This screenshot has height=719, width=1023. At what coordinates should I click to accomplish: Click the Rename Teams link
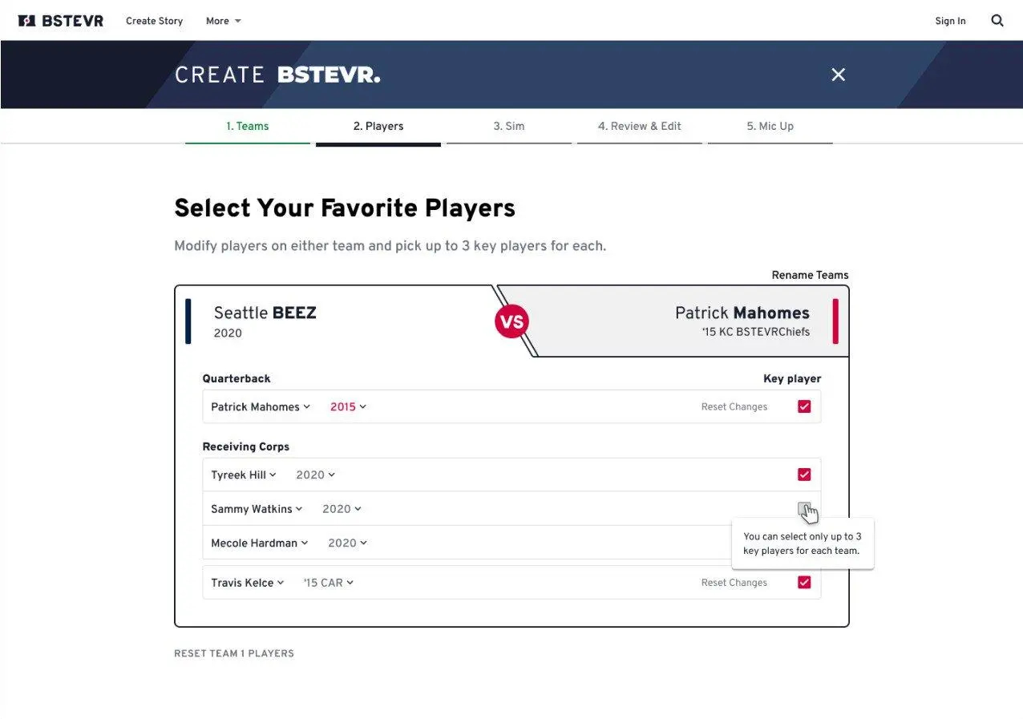coord(810,275)
